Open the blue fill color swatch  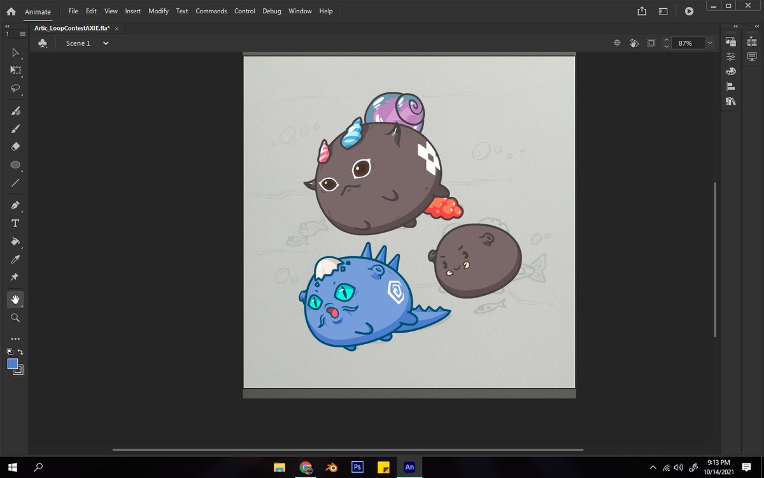click(13, 364)
